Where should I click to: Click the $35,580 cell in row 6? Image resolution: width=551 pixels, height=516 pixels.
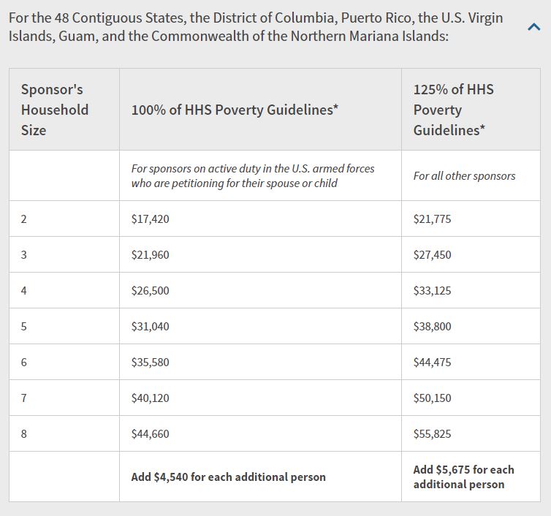[x=260, y=362]
